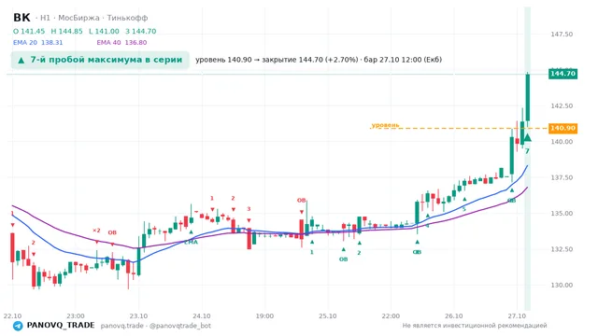Click the 135.00 price axis label

coord(562,214)
